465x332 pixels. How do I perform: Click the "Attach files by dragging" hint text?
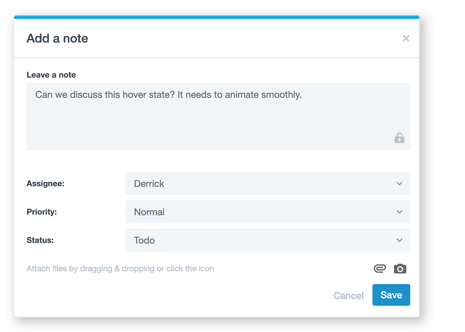pyautogui.click(x=120, y=269)
